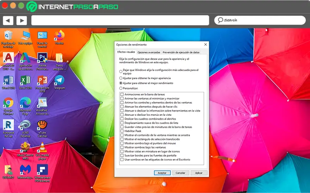The image size is (310, 193).
Task: Enable Usar sombras en las etiquetas de iconos
Action: (x=122, y=159)
